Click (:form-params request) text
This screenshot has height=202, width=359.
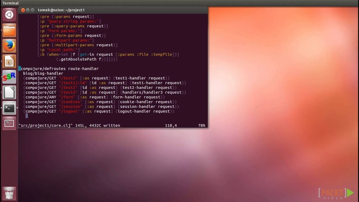(78, 36)
